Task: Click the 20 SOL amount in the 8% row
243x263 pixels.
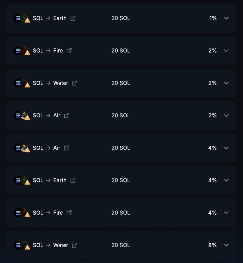Action: (x=121, y=245)
